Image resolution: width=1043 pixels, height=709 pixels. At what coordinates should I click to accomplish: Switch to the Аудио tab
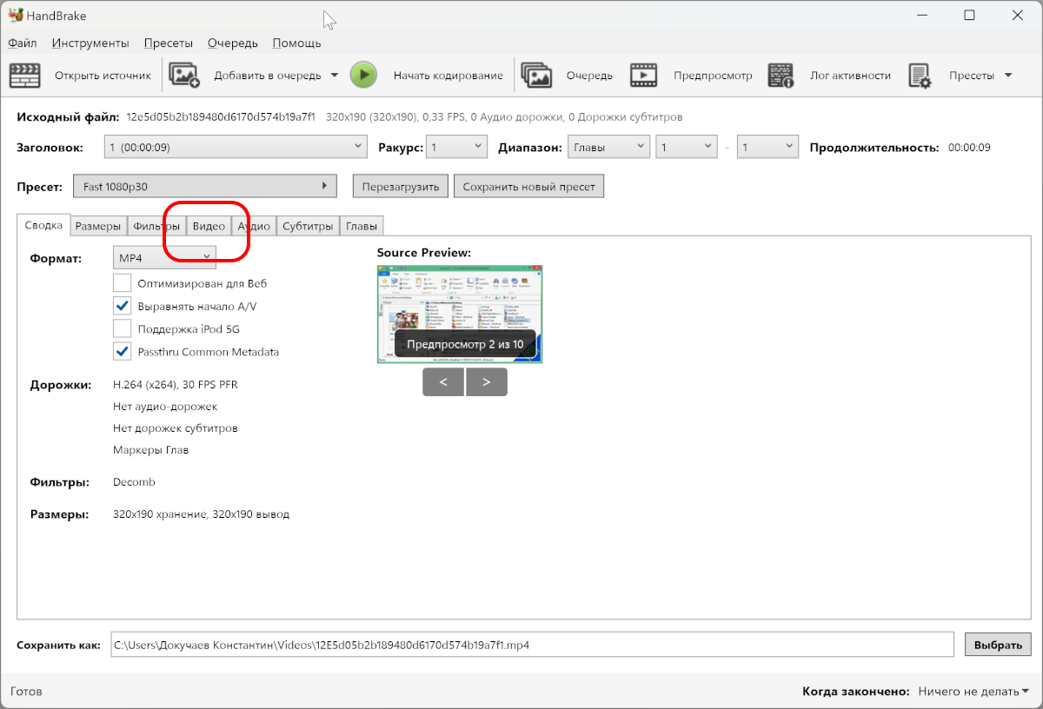(254, 226)
